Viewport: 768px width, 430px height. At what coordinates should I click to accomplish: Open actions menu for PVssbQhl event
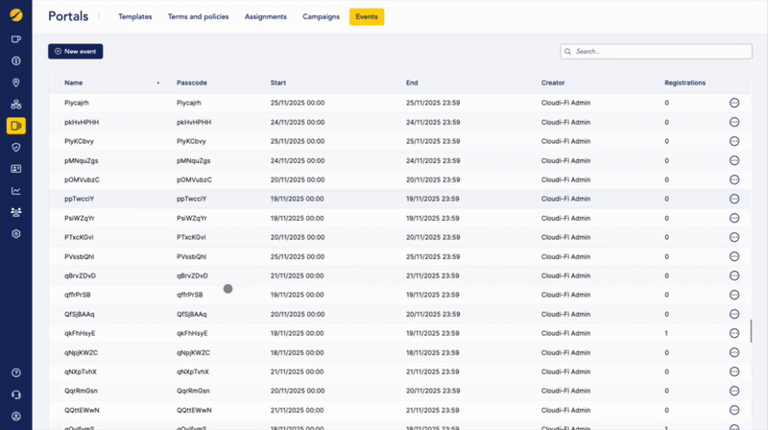(x=734, y=256)
